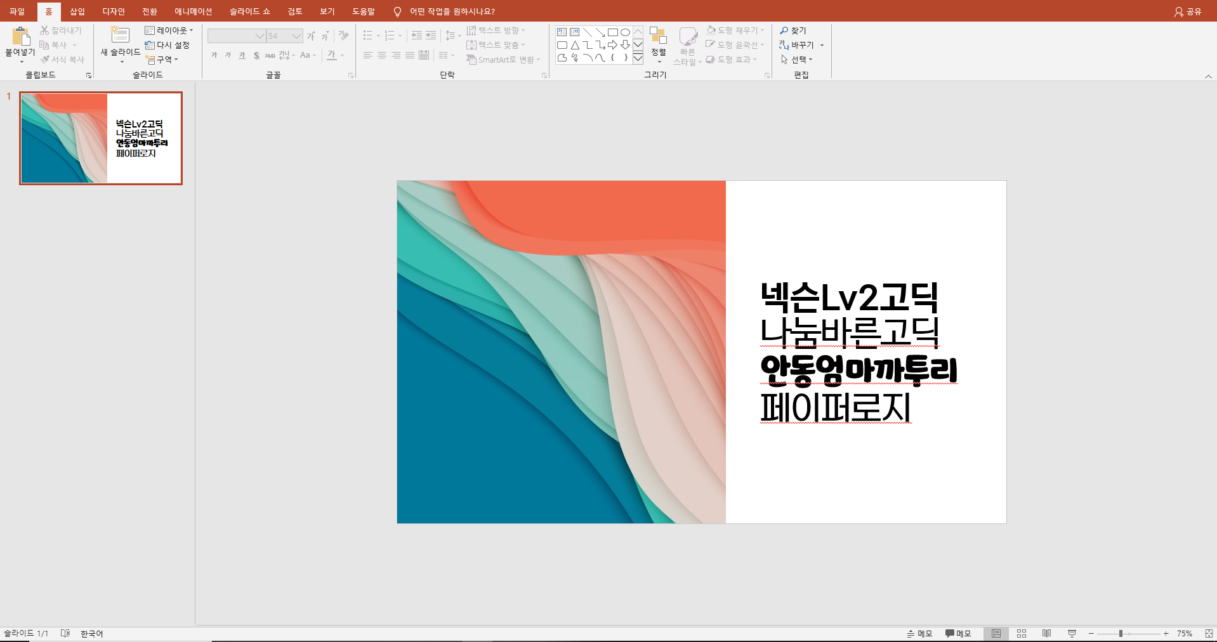Switch to the Slide Show (슬라이드 쇼) tab
The image size is (1217, 642).
[x=250, y=11]
